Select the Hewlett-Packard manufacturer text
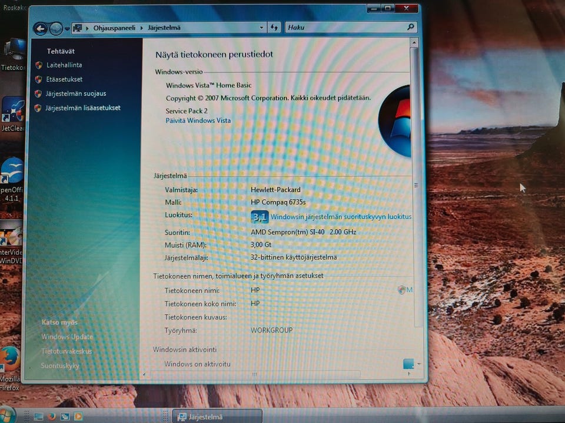 point(275,190)
